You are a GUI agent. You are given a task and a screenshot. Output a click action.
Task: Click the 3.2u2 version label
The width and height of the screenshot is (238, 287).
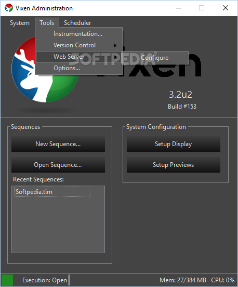pyautogui.click(x=180, y=95)
